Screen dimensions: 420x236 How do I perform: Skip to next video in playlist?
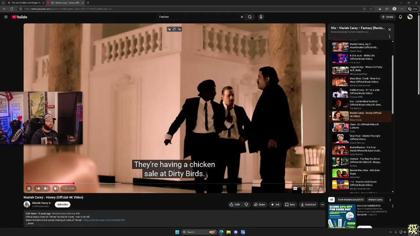point(46,188)
